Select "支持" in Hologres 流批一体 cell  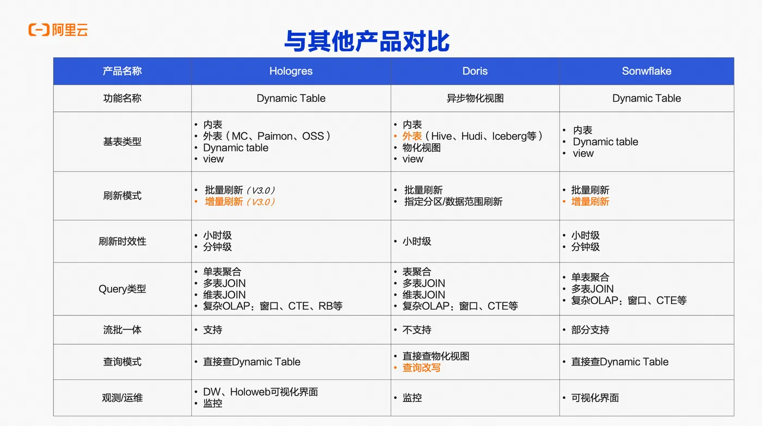pyautogui.click(x=212, y=330)
